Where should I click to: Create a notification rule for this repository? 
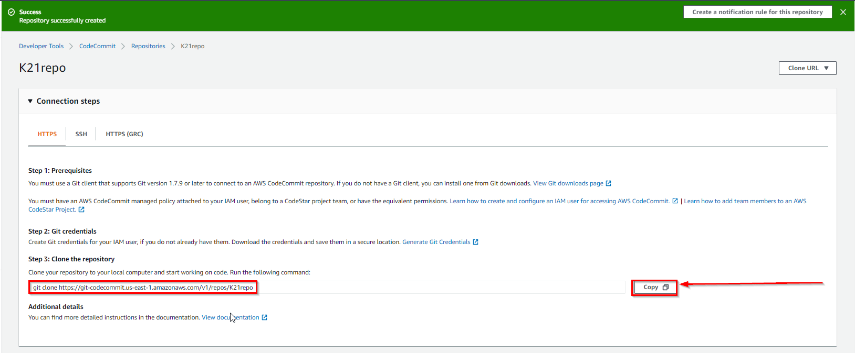757,12
